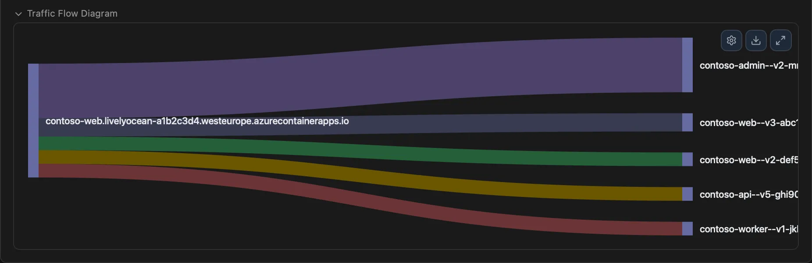
Task: Click the contoso-worker--v1 destination node bar
Action: point(687,228)
